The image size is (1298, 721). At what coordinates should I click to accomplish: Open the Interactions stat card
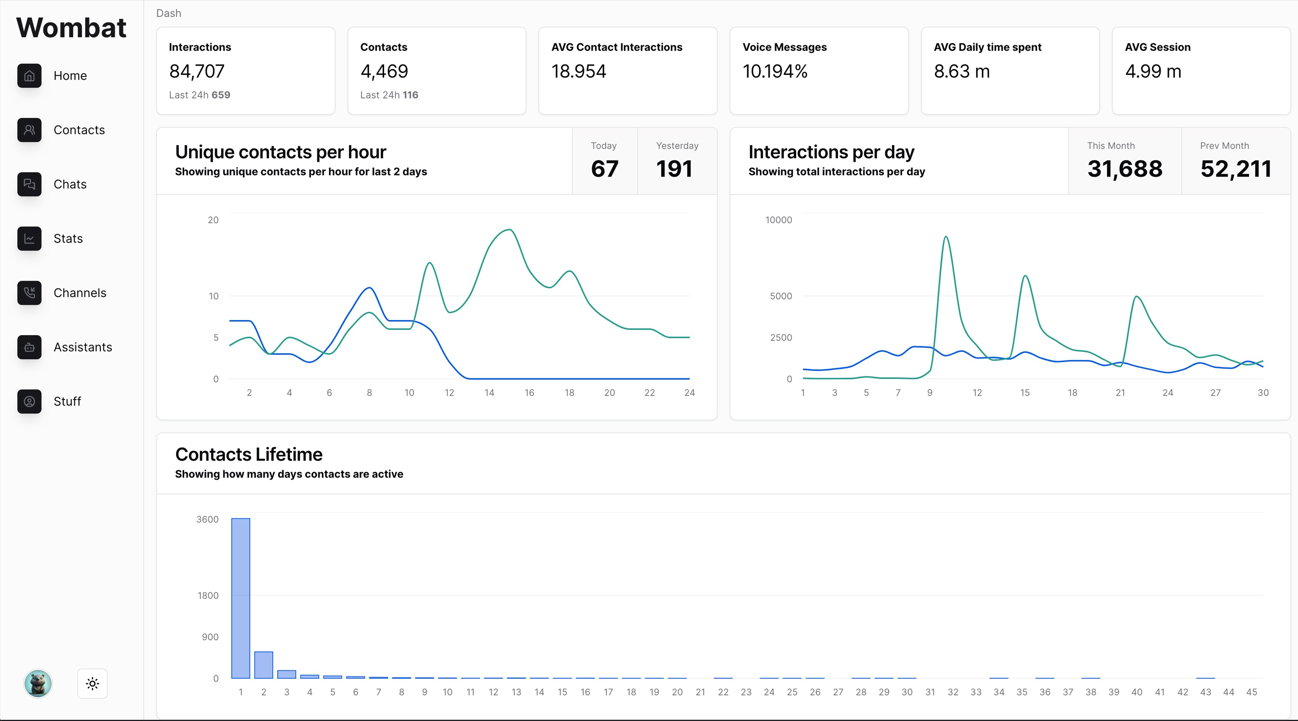point(245,71)
